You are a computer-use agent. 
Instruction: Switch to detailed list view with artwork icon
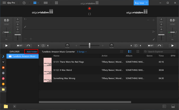coord(130,52)
